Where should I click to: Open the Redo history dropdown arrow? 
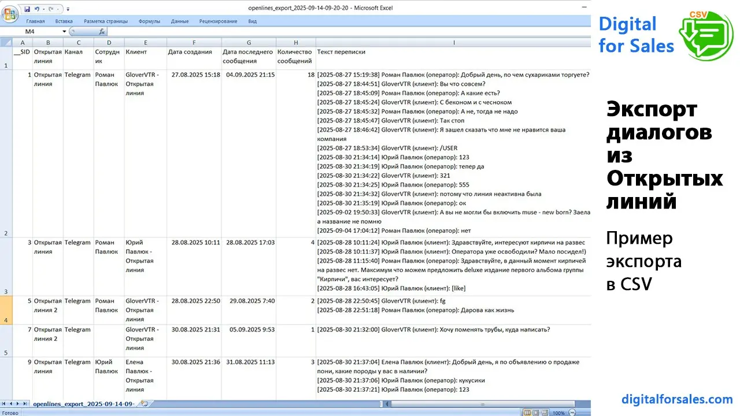(x=57, y=9)
